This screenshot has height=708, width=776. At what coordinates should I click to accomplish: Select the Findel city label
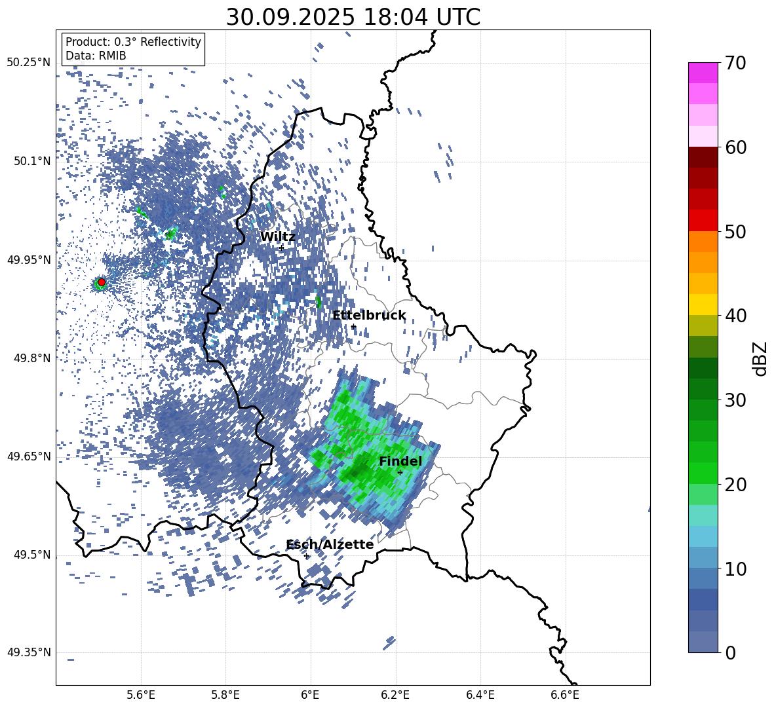point(400,461)
